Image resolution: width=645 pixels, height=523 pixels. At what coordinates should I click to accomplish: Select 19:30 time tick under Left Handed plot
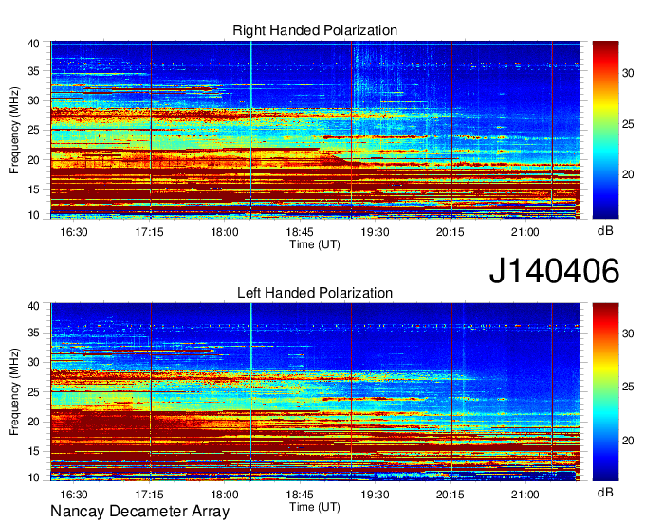(x=376, y=495)
